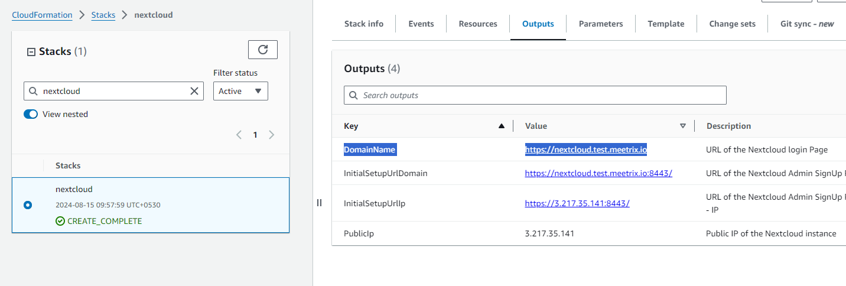Click the Description column header
Viewport: 846px width, 286px height.
click(x=728, y=126)
